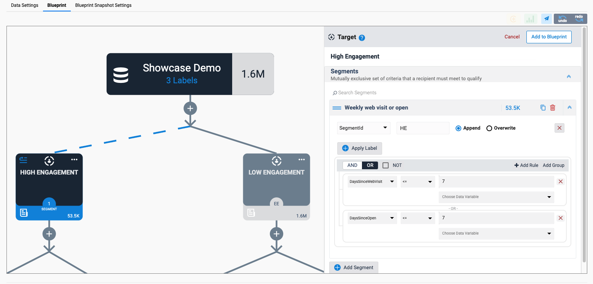Click Add Rule
This screenshot has height=284, width=593.
(526, 165)
